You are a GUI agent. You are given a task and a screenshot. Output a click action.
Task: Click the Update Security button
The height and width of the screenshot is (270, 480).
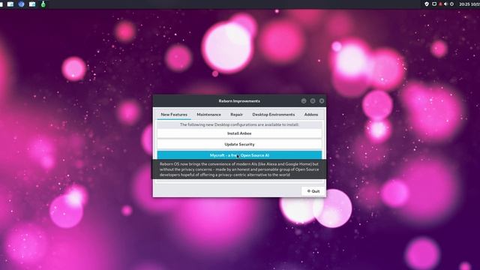(x=239, y=144)
